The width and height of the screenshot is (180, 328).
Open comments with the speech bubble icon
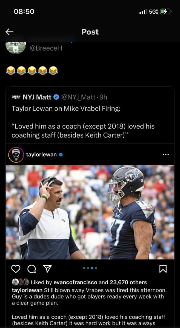coord(32,270)
